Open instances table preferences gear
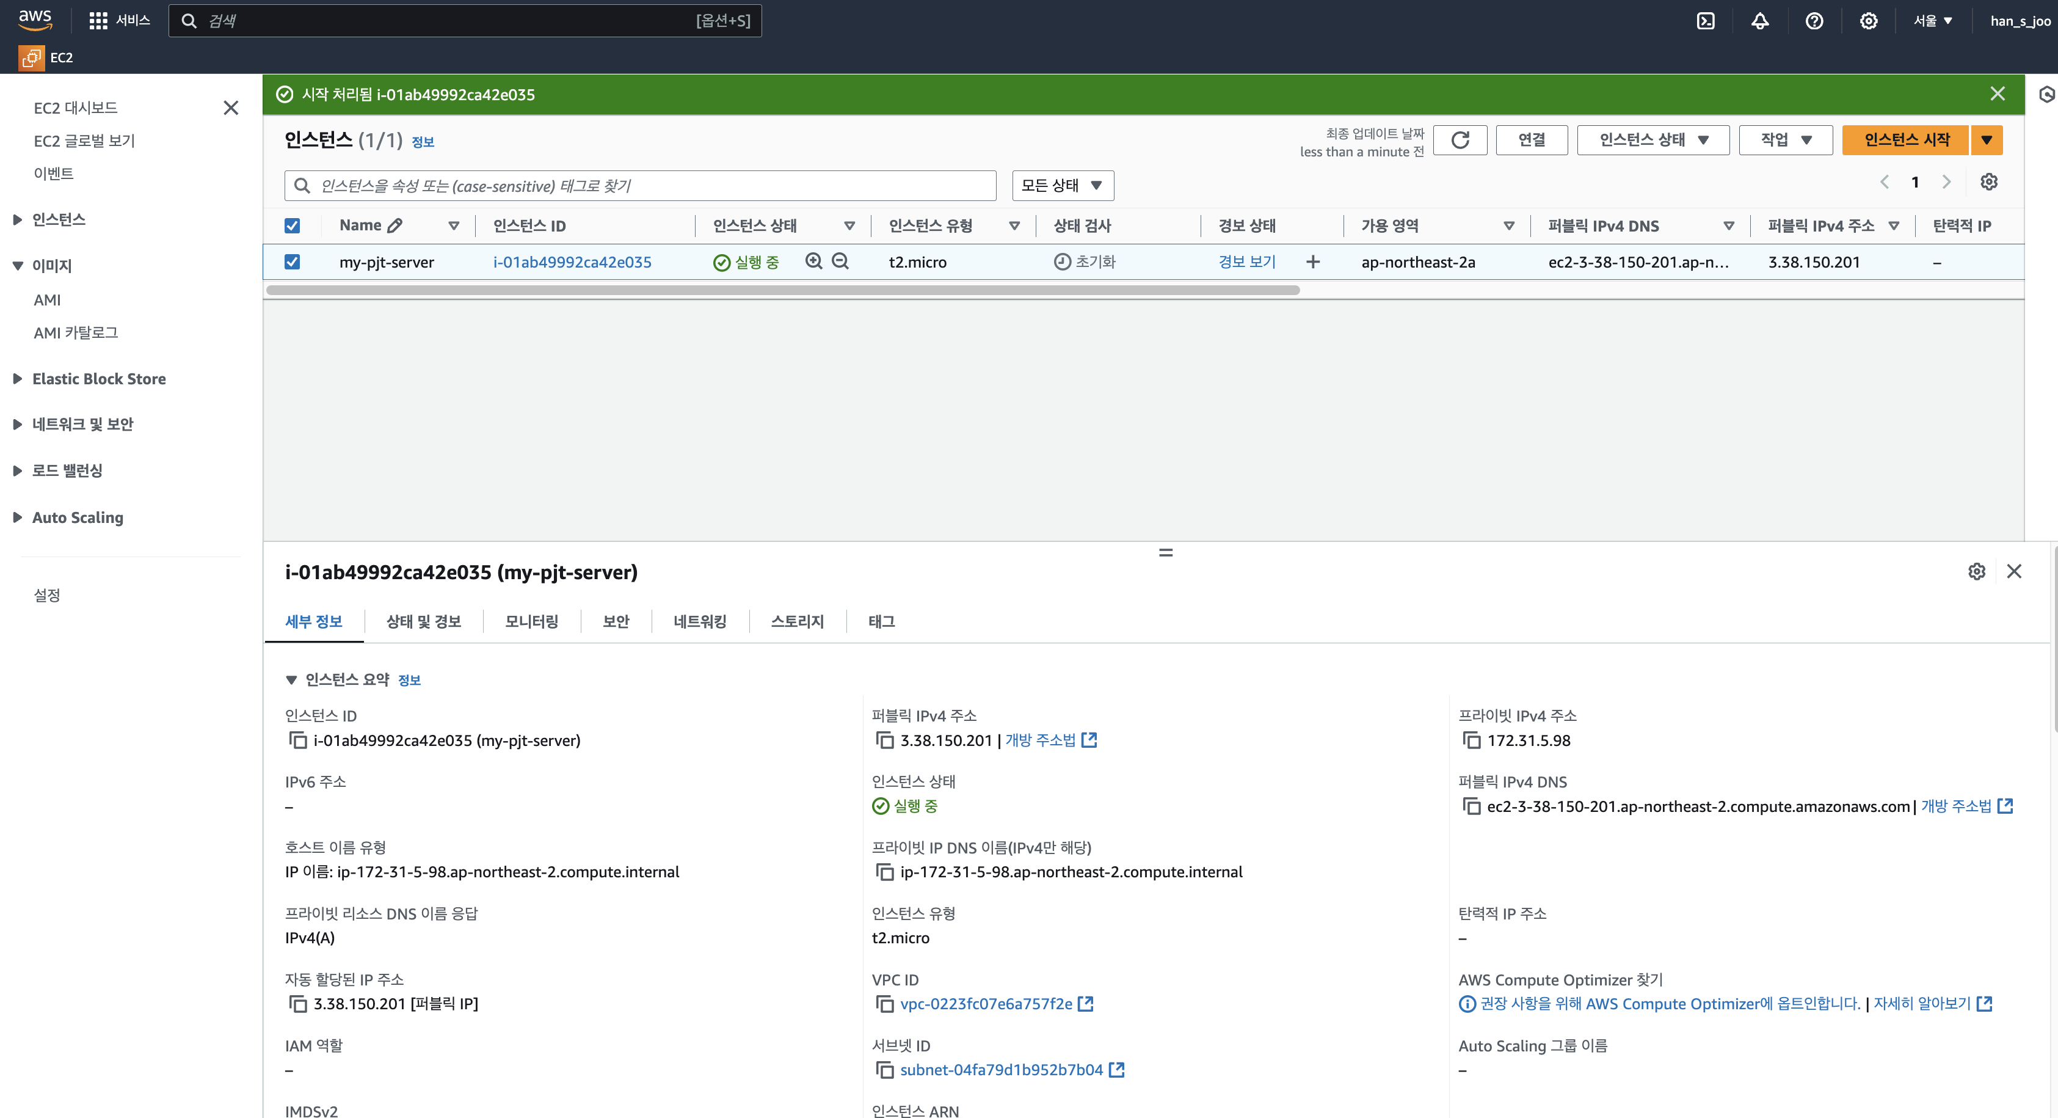 (1989, 182)
